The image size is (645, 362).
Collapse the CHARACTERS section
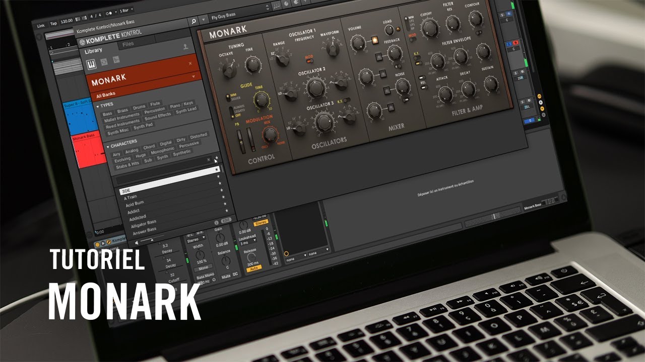[x=107, y=146]
